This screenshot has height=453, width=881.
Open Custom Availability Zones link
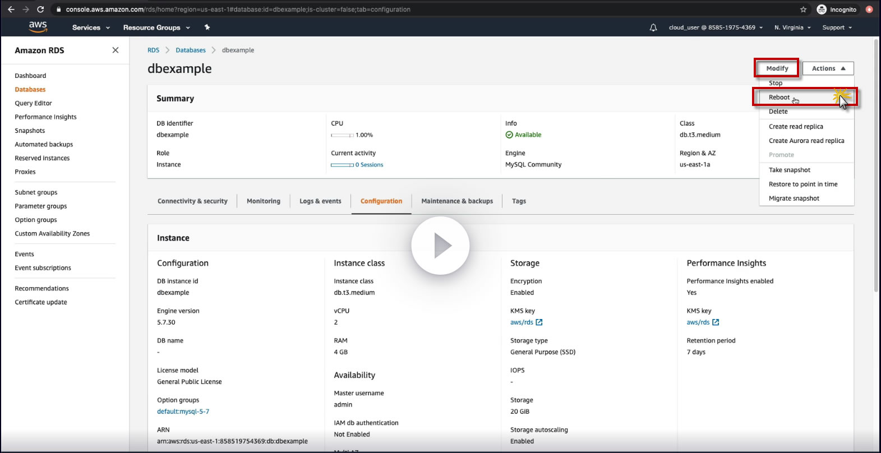pos(52,234)
